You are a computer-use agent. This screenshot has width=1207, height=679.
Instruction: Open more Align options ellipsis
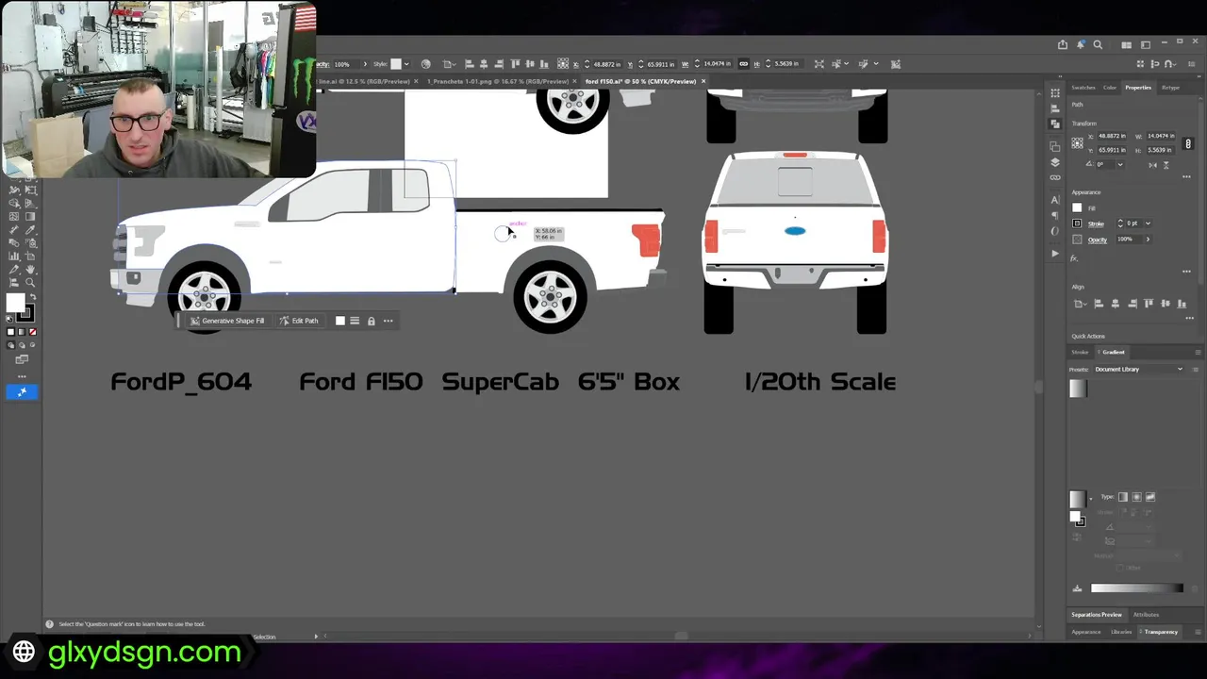point(1189,318)
